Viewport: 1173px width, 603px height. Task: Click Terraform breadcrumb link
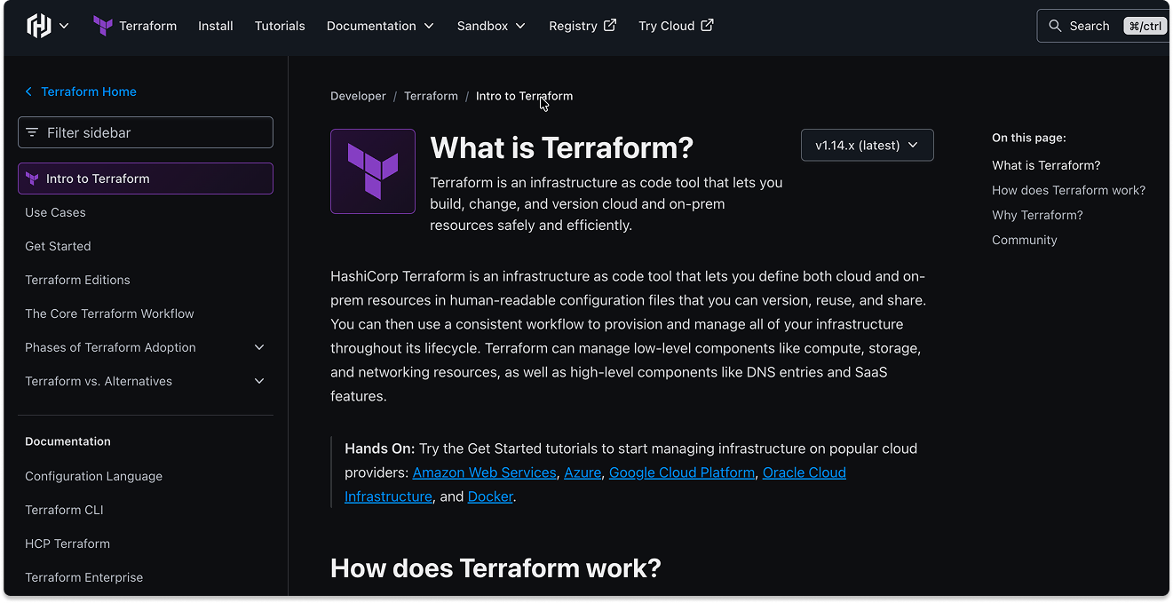431,96
